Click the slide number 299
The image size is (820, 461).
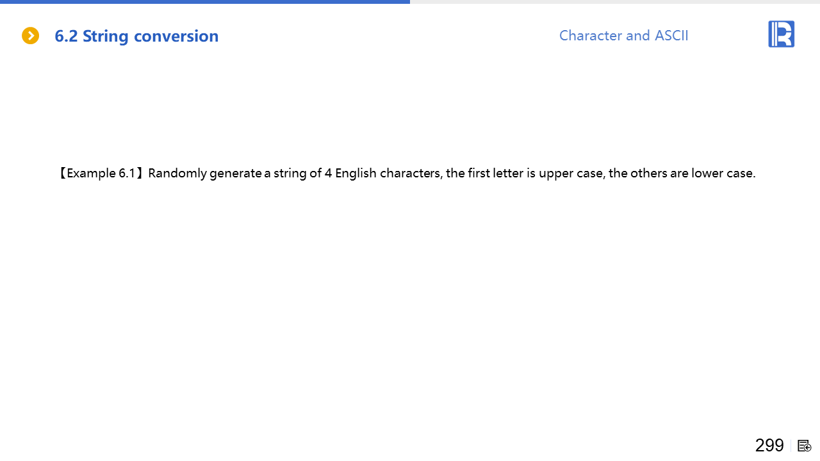769,445
